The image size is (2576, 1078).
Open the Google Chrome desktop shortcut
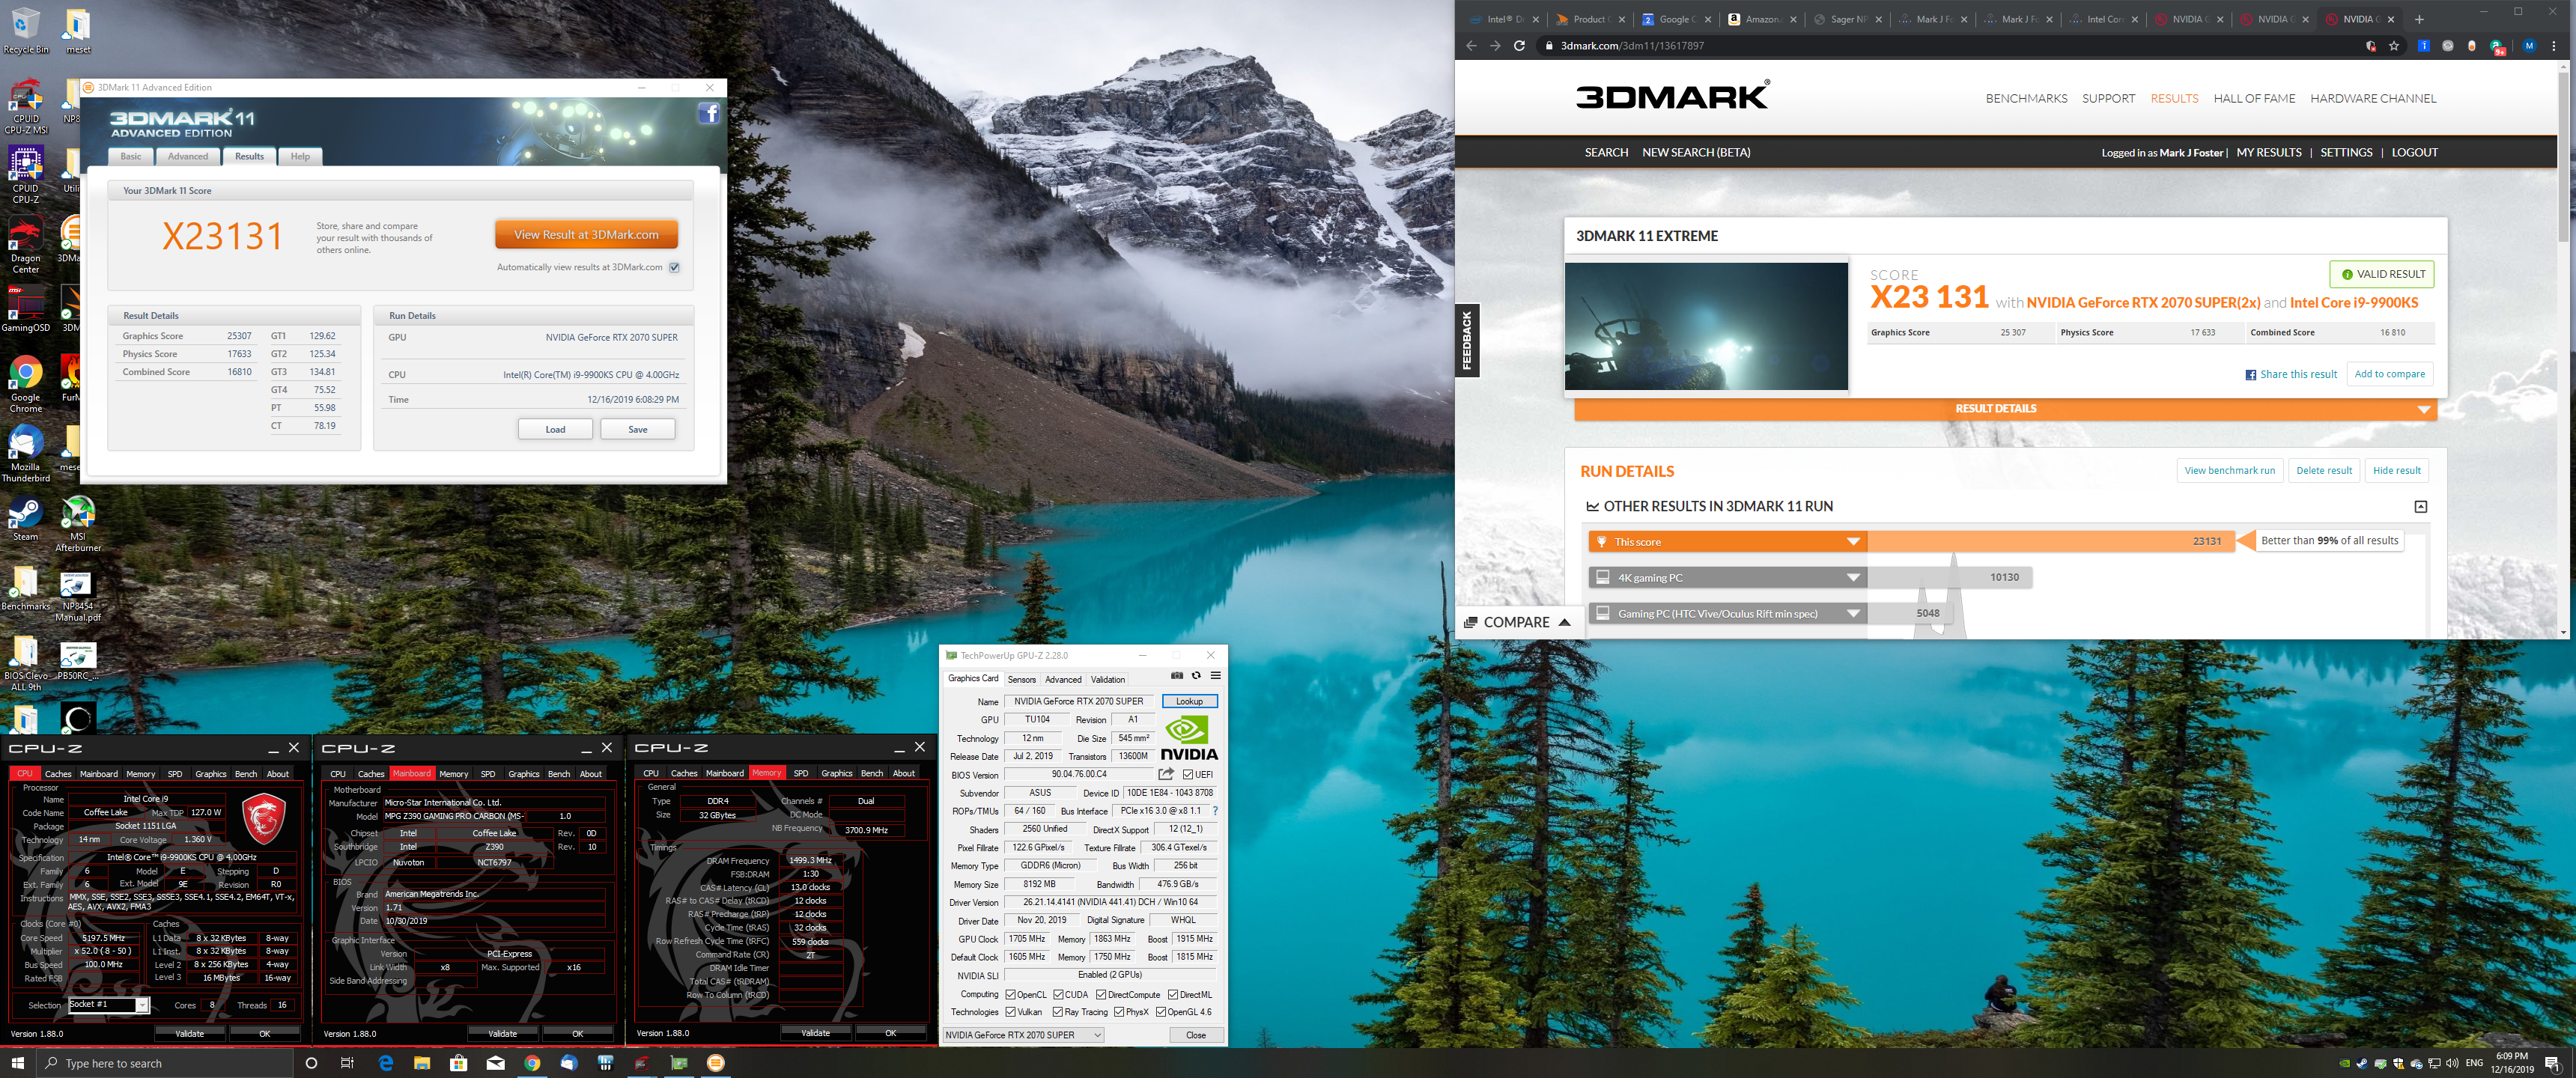pyautogui.click(x=26, y=384)
